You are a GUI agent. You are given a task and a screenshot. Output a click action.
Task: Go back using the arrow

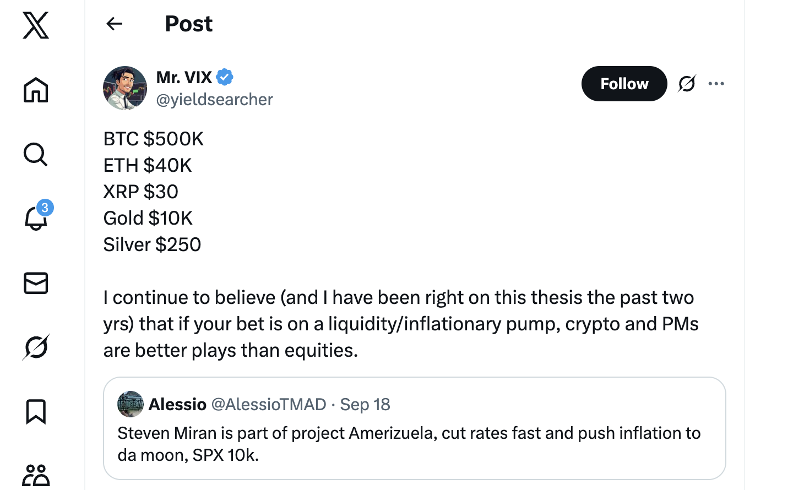point(114,24)
